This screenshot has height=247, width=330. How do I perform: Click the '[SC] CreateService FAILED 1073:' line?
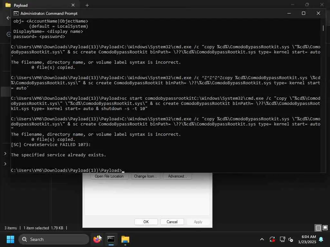click(x=51, y=144)
